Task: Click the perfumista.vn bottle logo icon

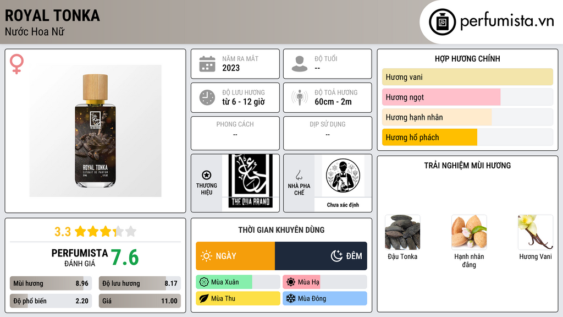Action: (x=442, y=22)
